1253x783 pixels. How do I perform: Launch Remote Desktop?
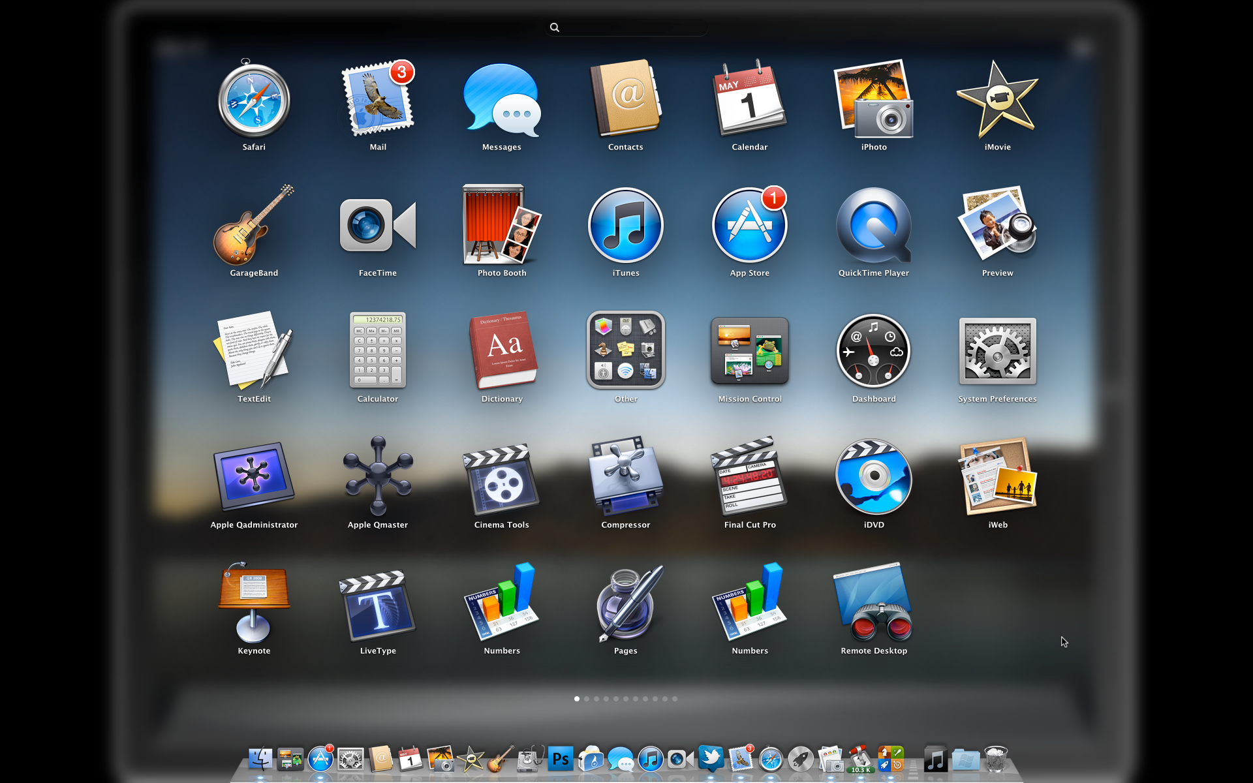tap(874, 603)
